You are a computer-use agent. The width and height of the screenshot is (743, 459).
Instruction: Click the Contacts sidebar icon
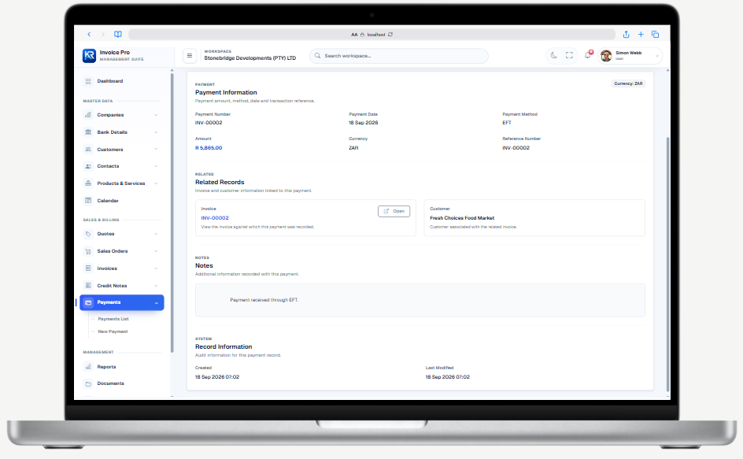tap(88, 166)
